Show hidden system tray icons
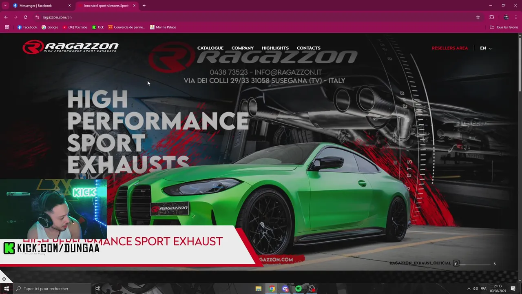 pos(469,289)
